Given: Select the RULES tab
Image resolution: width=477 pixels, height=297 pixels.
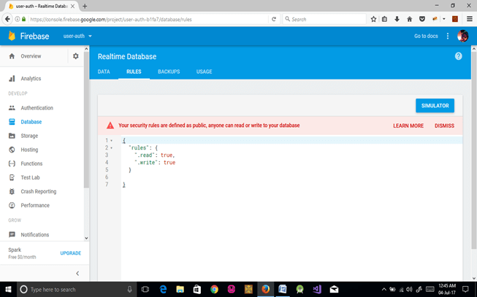Looking at the screenshot, I should [134, 72].
